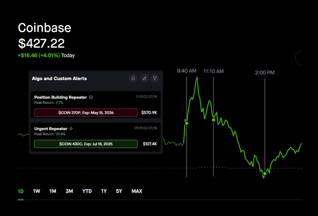This screenshot has width=318, height=216.
Task: Click stacked layers icon beside Position Building Repeater
Action: click(x=91, y=97)
